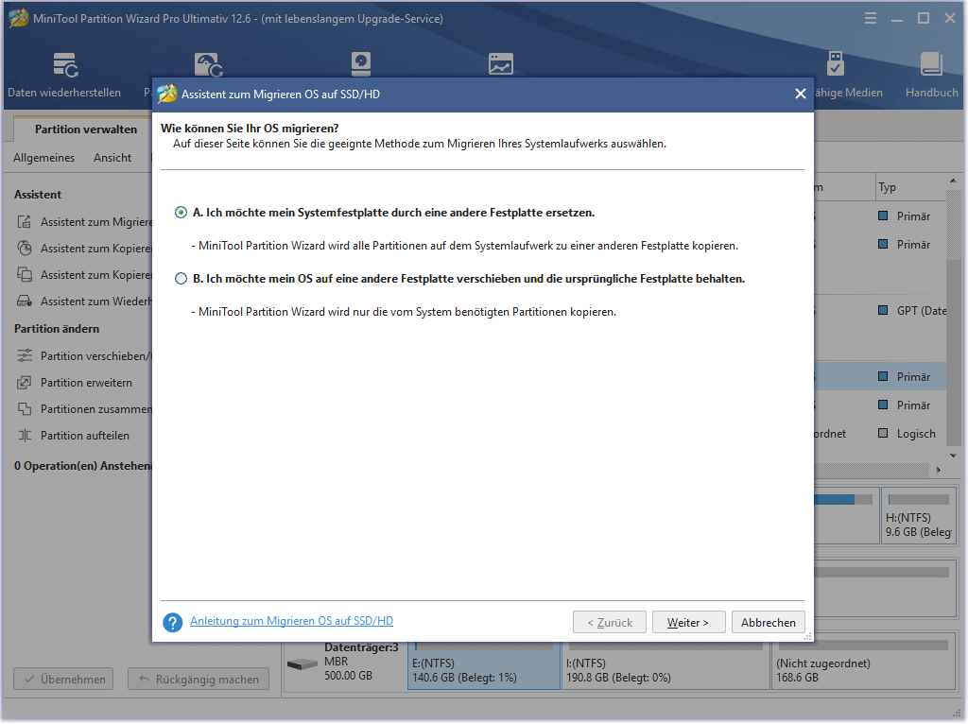Start the Assistent zum Migrieren wizard icon

coord(24,221)
